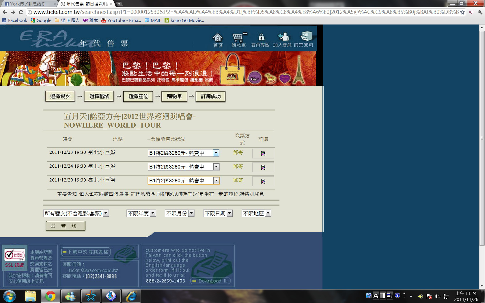Open the 從 IE 匯入 bookmark folder
485x303 pixels.
[x=67, y=20]
